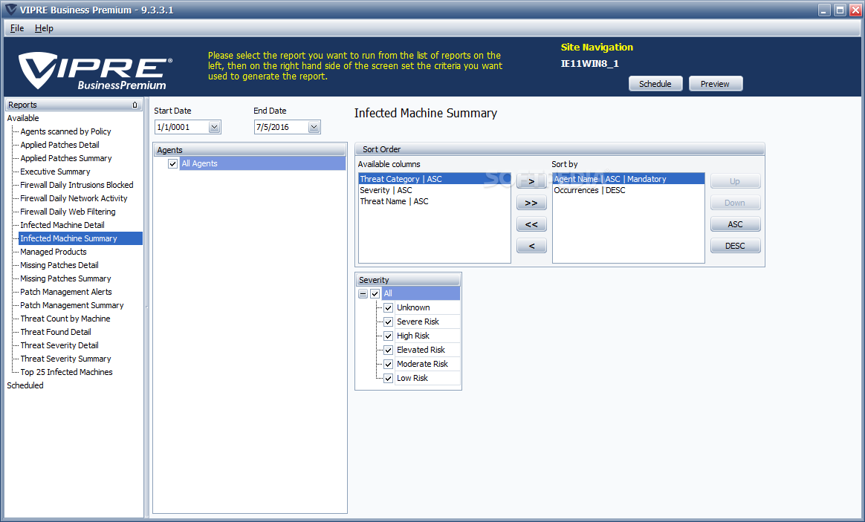Select 'Occurrences | DESC' sort entry
Image resolution: width=865 pixels, height=522 pixels.
[629, 190]
